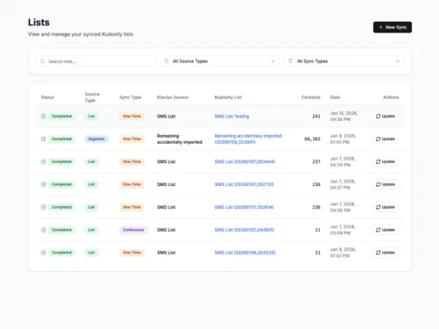
Task: Update SMS List 20260106_024225 sync
Action: pos(385,253)
